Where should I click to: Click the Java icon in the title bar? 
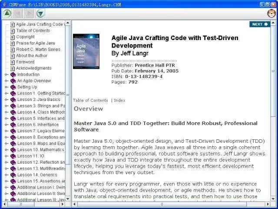[5, 4]
